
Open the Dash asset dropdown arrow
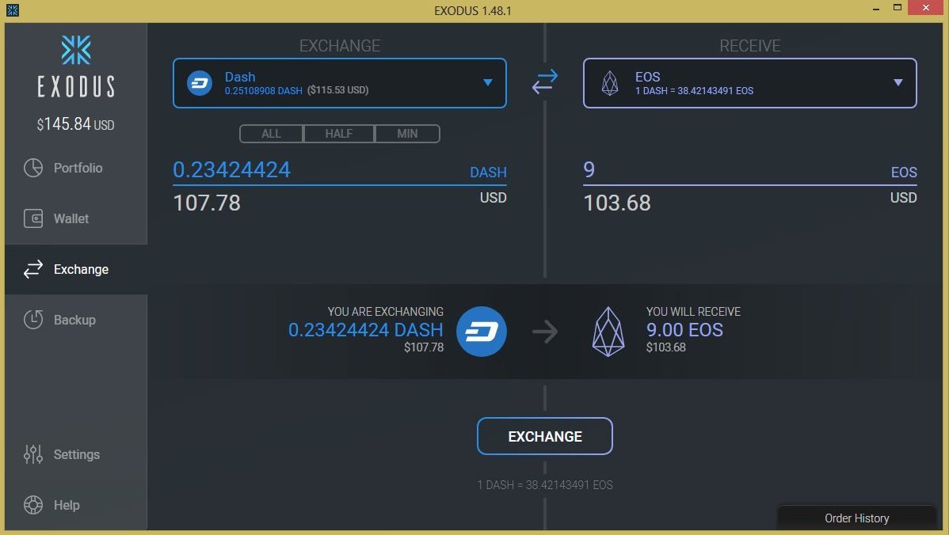click(488, 83)
